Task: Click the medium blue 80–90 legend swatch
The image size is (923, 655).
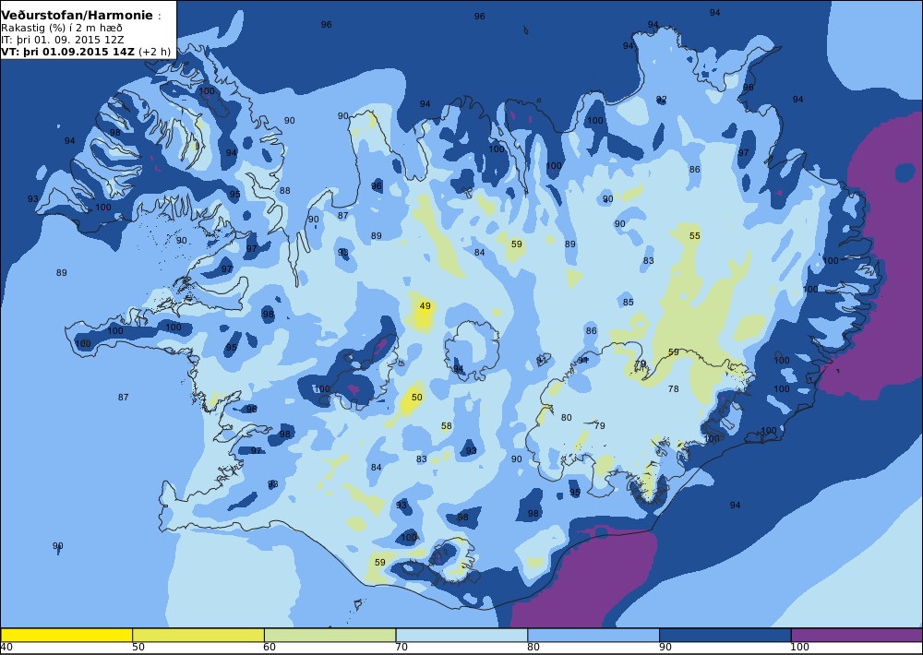Action: (x=593, y=635)
